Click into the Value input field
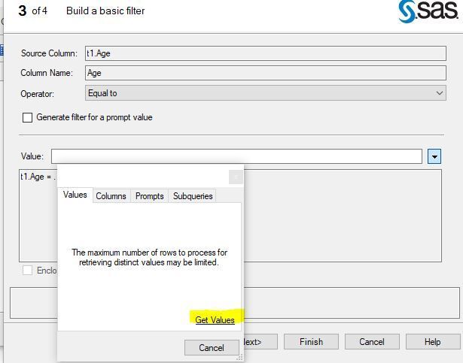 (x=236, y=156)
